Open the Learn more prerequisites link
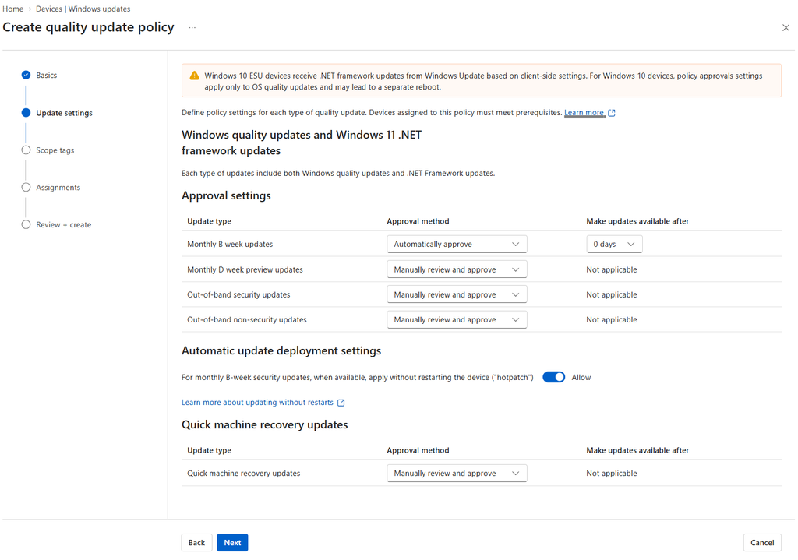Viewport: 798px width, 560px height. click(584, 112)
